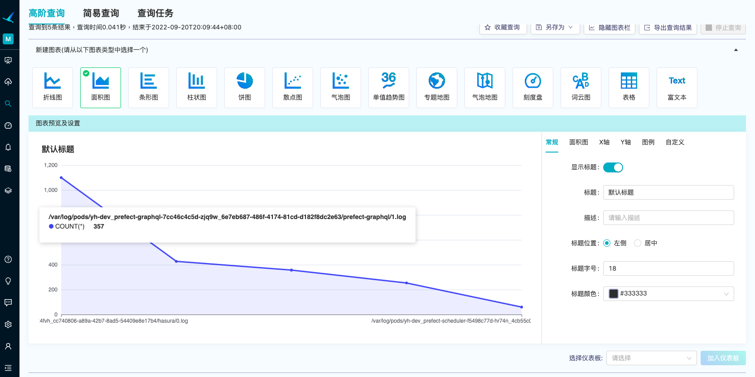Open the monitor screen sidebar icon
This screenshot has width=755, height=377.
tap(8, 60)
